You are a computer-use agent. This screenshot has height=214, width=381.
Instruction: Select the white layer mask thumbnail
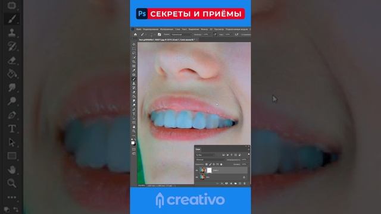point(209,171)
